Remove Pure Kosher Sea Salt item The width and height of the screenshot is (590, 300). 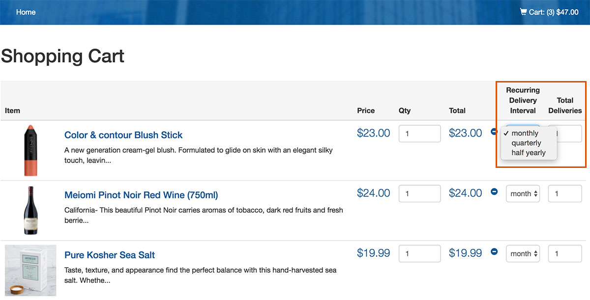coord(494,252)
